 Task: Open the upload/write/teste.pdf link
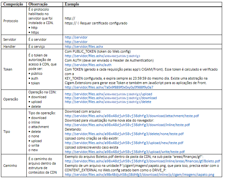(125, 152)
